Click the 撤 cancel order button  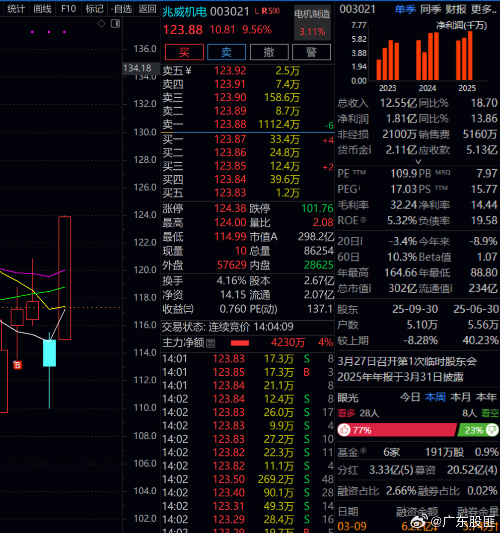(269, 52)
